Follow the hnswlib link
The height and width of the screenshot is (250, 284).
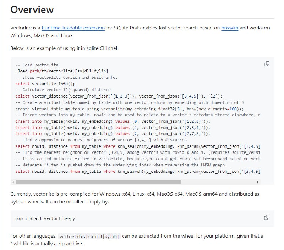click(x=230, y=28)
